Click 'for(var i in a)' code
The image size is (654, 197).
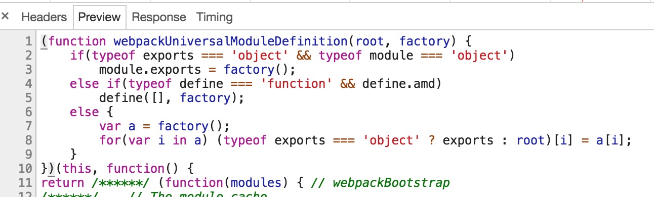[154, 140]
